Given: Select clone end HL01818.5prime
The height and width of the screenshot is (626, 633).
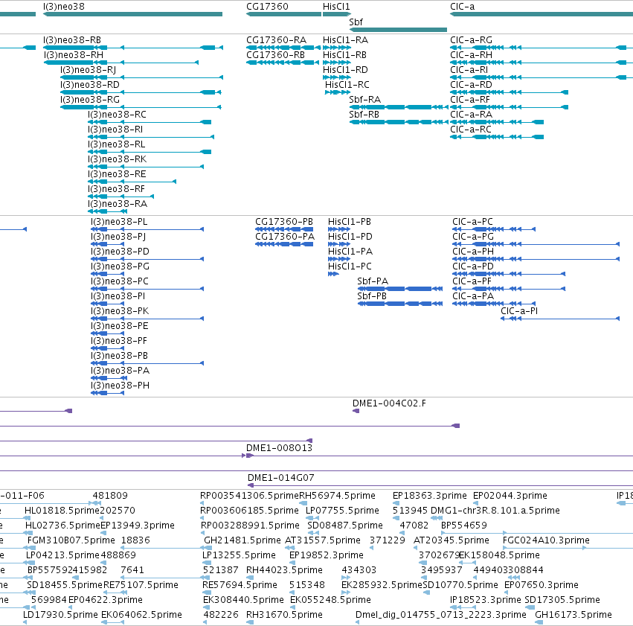Looking at the screenshot, I should pos(62,511).
